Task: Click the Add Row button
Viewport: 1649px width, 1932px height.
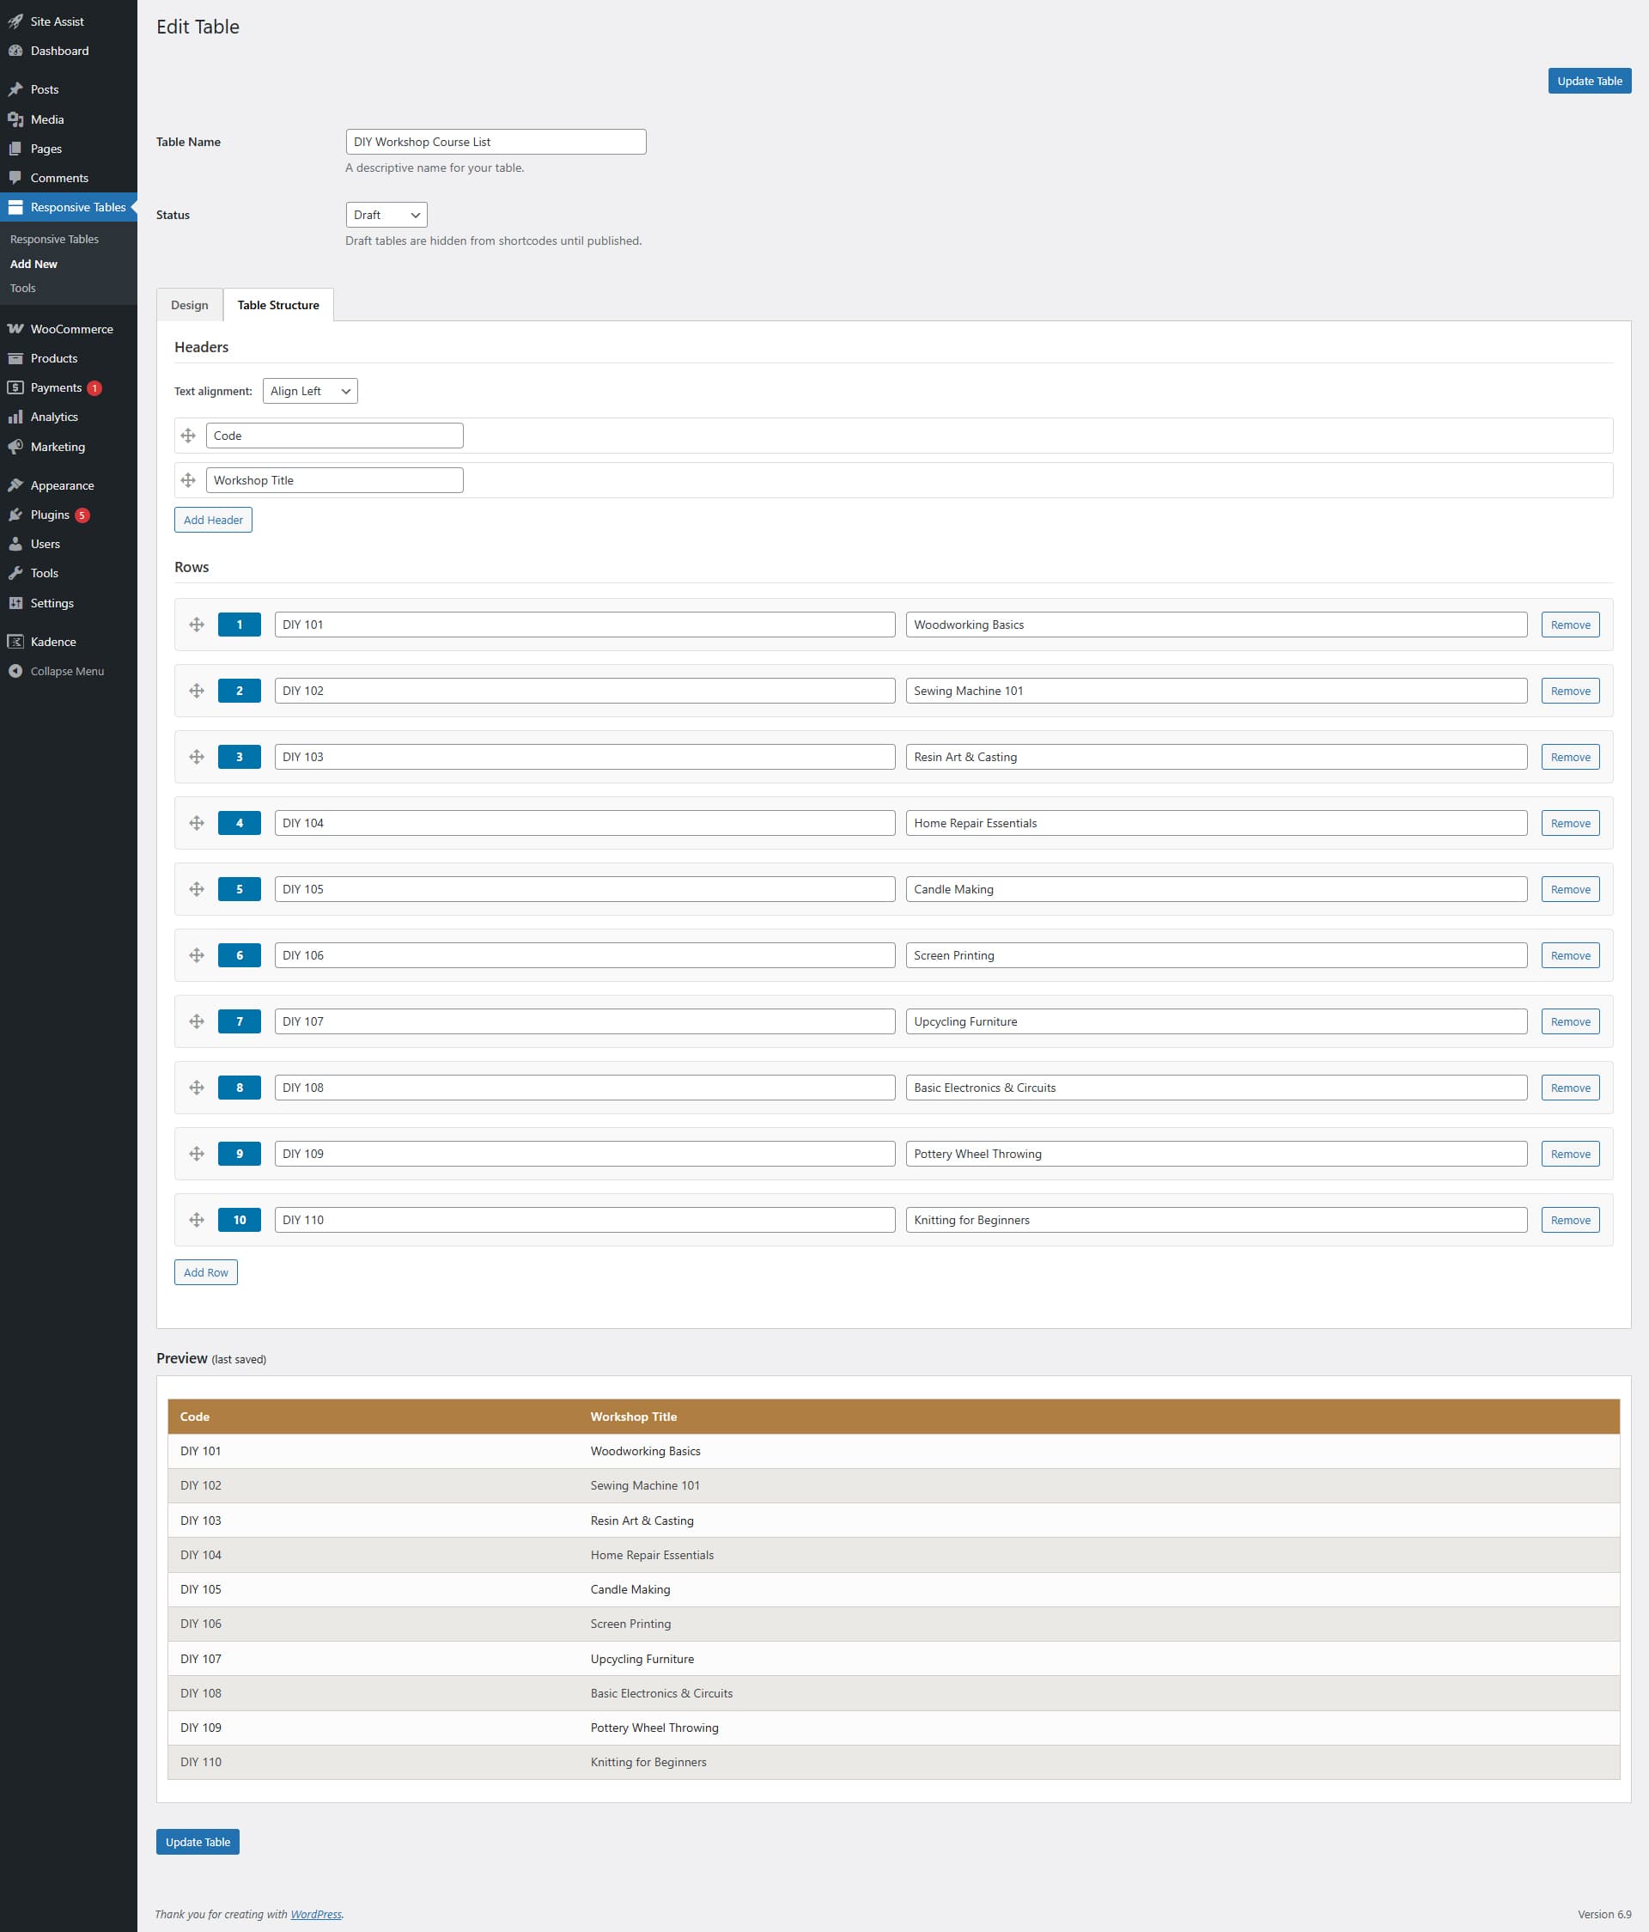Action: click(x=205, y=1272)
